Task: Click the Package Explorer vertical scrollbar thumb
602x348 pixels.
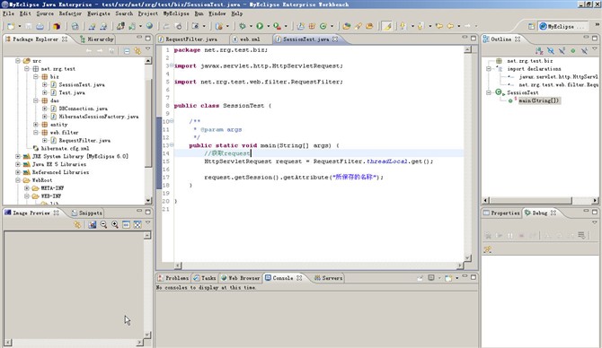Action: click(148, 123)
